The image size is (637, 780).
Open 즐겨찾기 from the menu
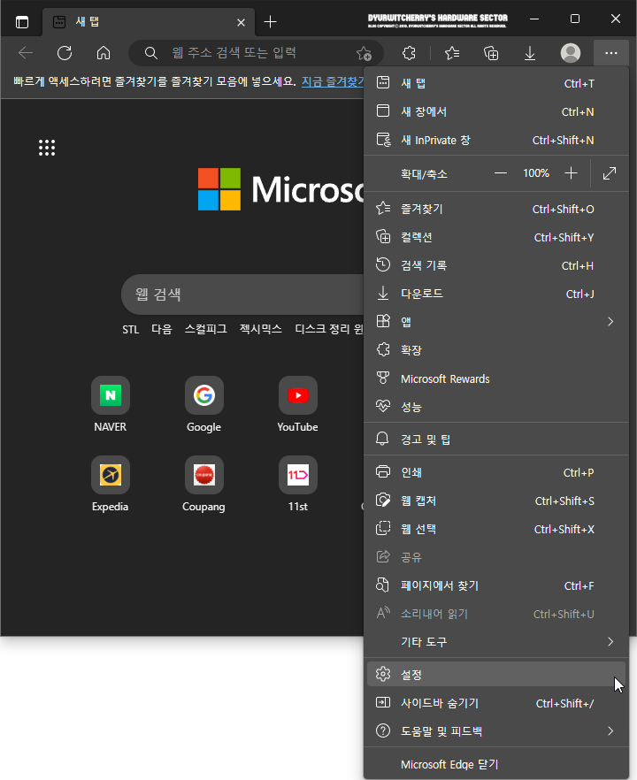pos(496,209)
